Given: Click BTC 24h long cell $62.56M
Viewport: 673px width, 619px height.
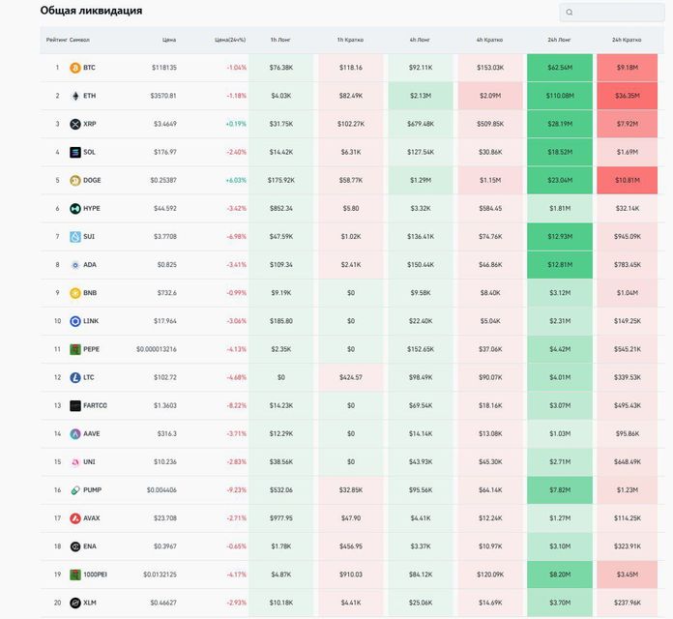Looking at the screenshot, I should click(560, 68).
